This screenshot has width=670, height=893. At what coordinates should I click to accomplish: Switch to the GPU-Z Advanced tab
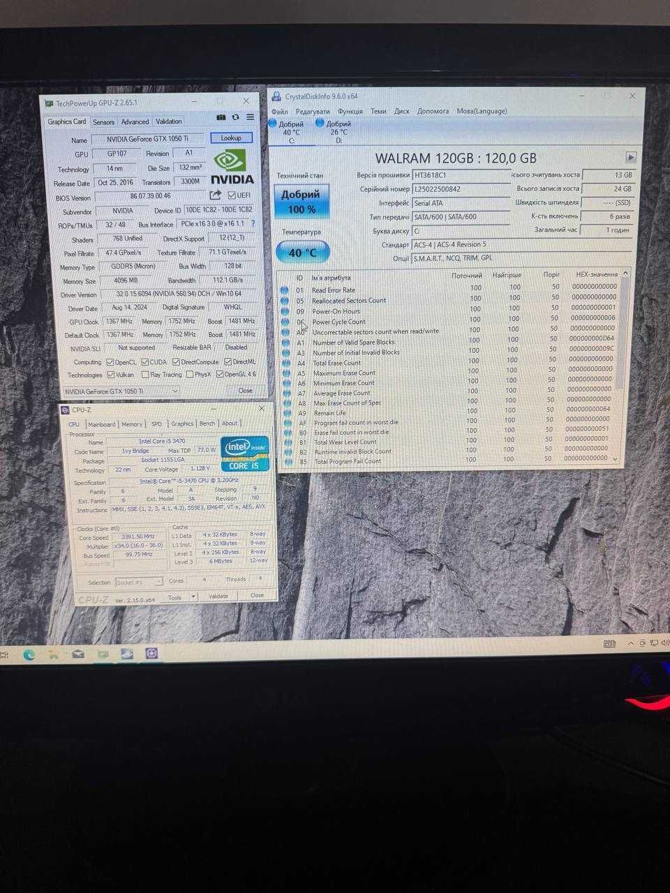pos(135,121)
